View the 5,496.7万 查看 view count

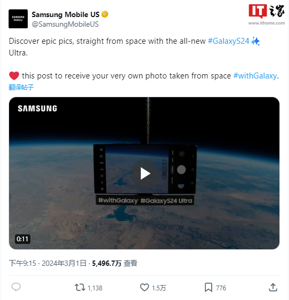click(115, 263)
